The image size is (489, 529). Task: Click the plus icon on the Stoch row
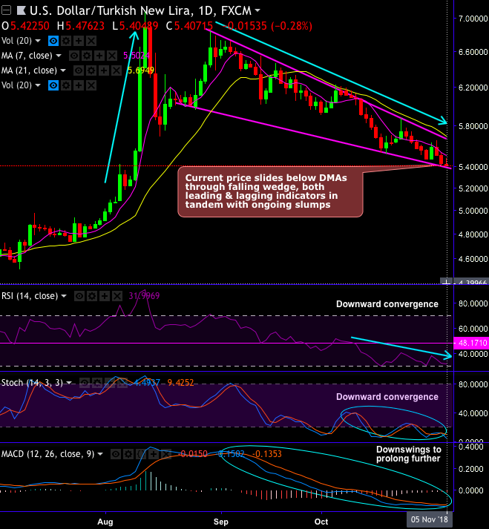tap(109, 383)
